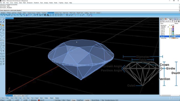Toggle lock on Layer 04 layer
The height and width of the screenshot is (101, 180).
click(171, 31)
